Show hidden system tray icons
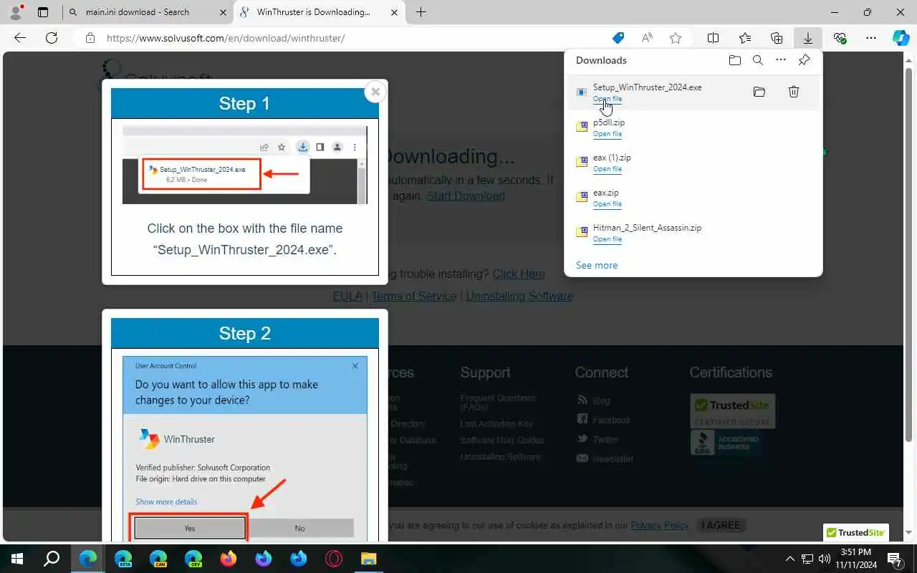917x573 pixels. 790,559
